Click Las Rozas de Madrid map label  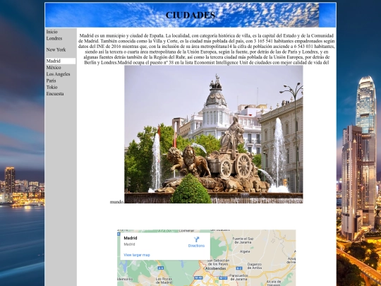point(164,280)
